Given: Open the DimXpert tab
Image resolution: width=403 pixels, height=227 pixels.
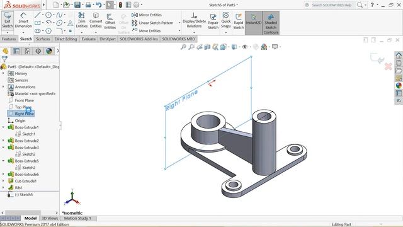Looking at the screenshot, I should coord(108,39).
